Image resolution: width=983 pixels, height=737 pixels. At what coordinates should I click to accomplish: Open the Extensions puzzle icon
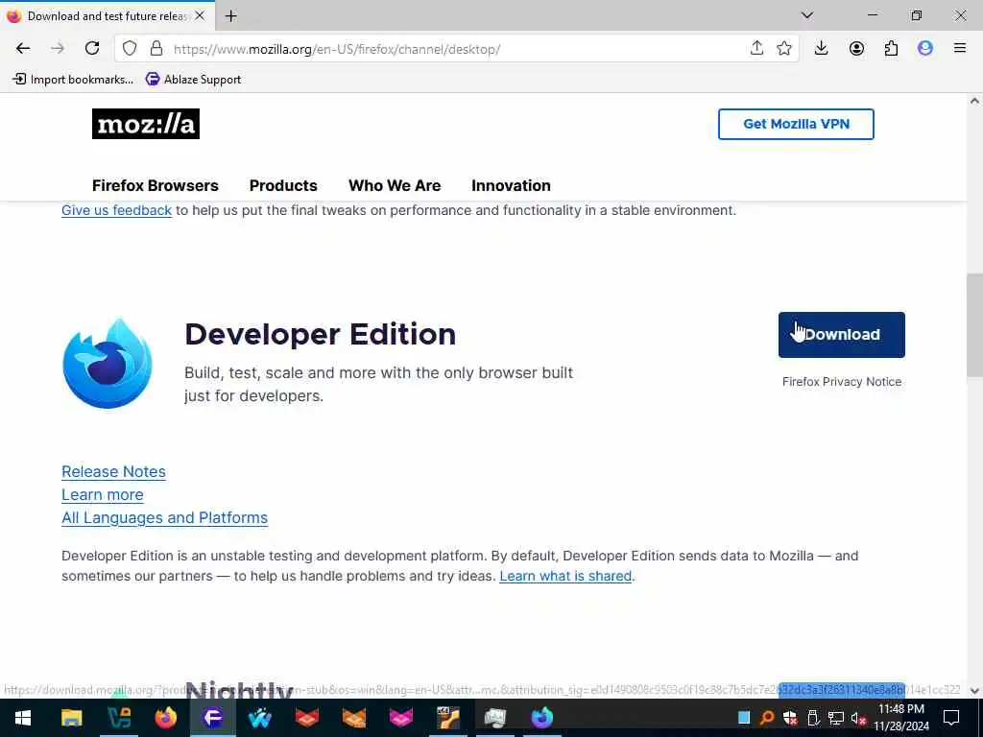[x=891, y=48]
